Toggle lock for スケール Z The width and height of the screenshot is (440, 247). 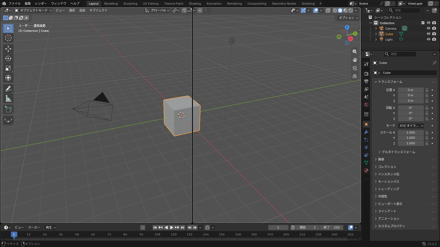click(x=427, y=143)
